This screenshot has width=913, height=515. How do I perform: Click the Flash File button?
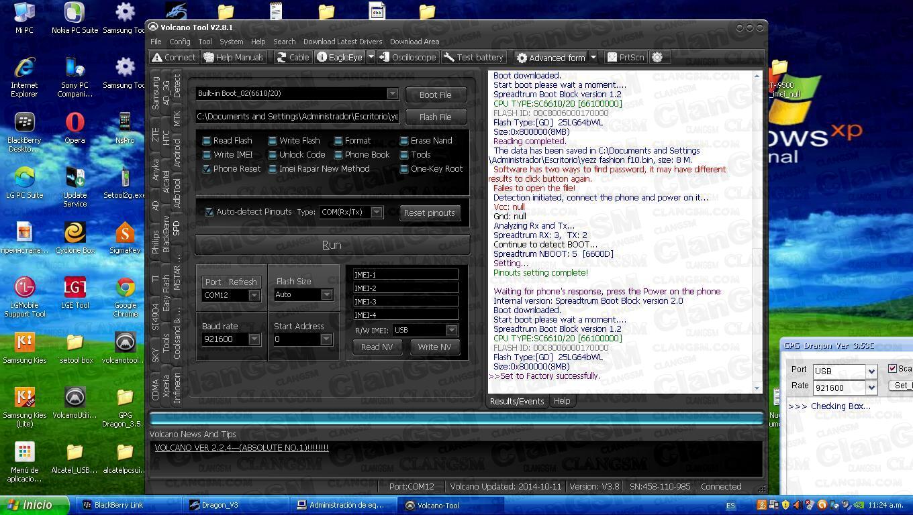(x=436, y=117)
